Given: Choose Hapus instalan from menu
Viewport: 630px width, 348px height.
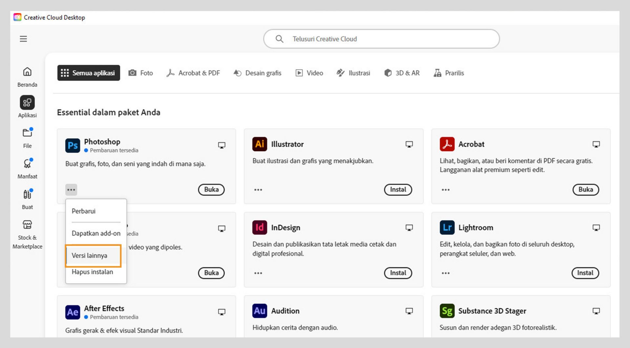Looking at the screenshot, I should [x=92, y=272].
